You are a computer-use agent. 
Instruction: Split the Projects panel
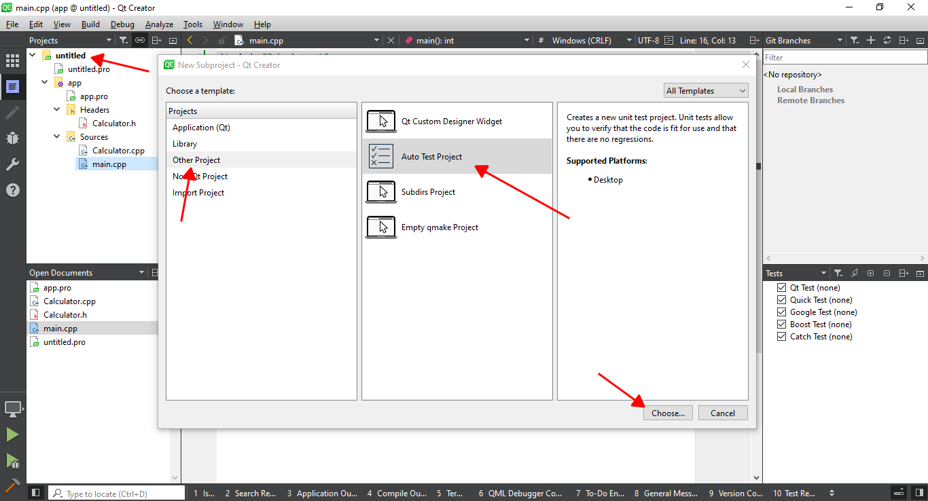[157, 41]
